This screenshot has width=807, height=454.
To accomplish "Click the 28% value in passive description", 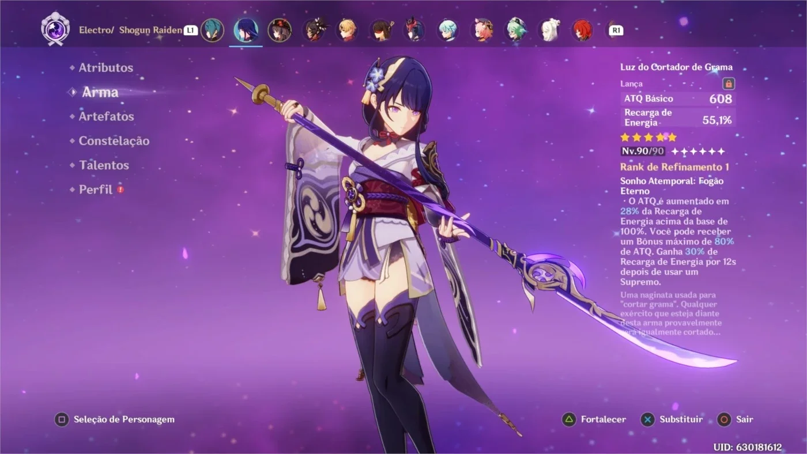I will pyautogui.click(x=629, y=211).
